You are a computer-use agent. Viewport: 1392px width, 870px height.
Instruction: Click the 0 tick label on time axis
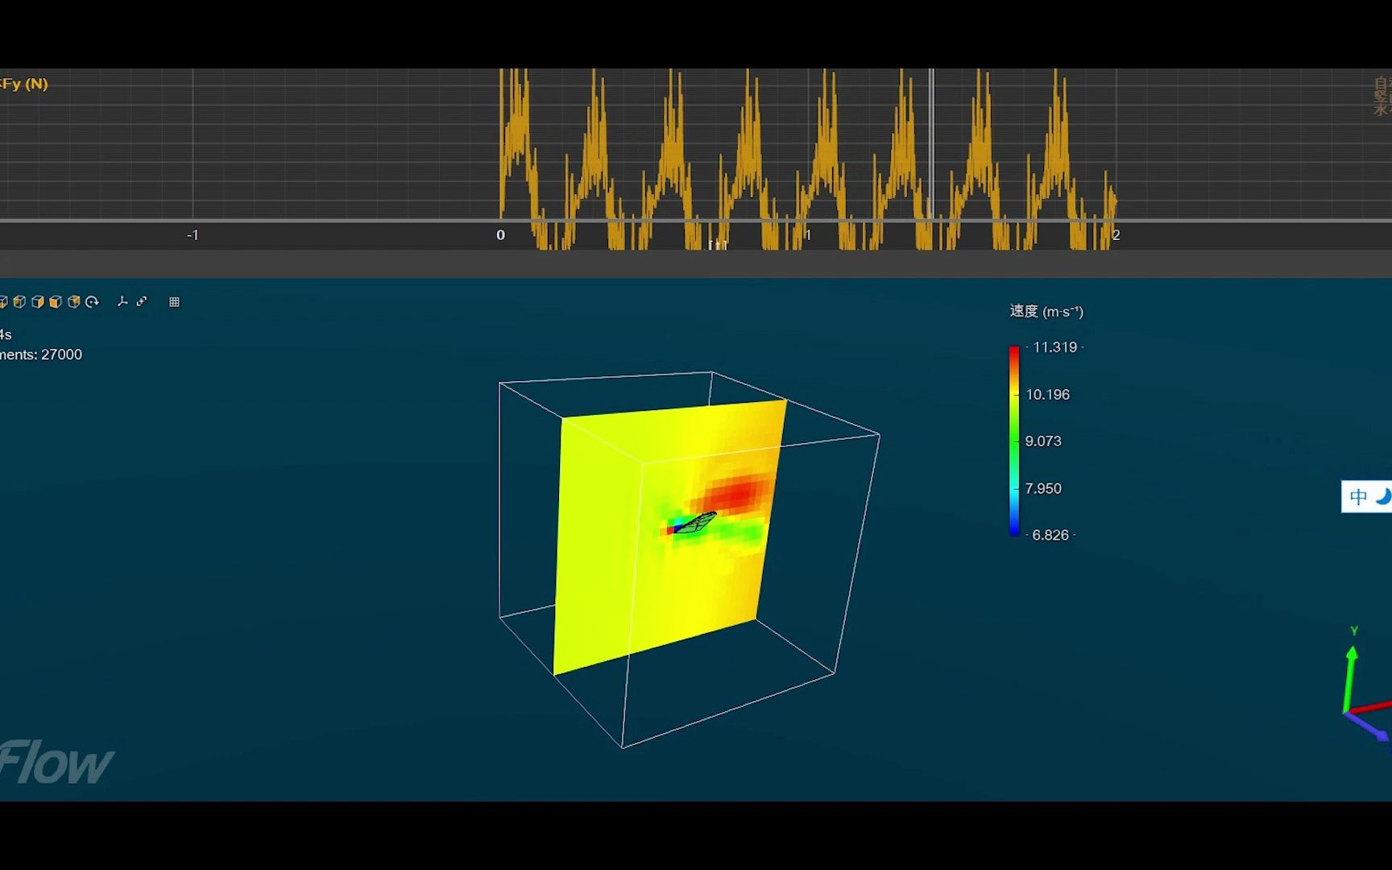pyautogui.click(x=500, y=235)
